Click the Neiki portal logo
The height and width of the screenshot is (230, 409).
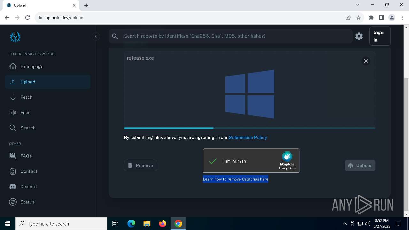15,37
